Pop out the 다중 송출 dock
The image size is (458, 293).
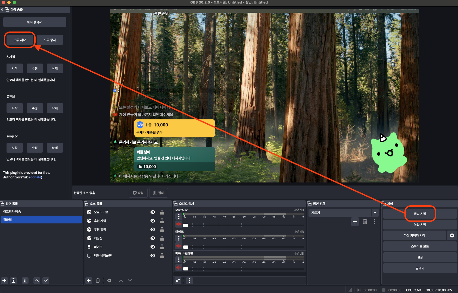tap(7, 10)
